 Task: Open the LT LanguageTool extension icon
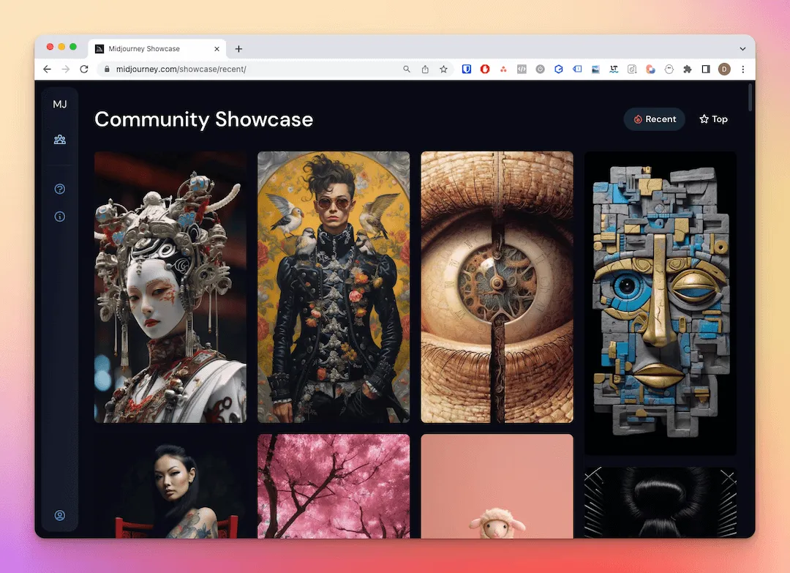pyautogui.click(x=614, y=69)
